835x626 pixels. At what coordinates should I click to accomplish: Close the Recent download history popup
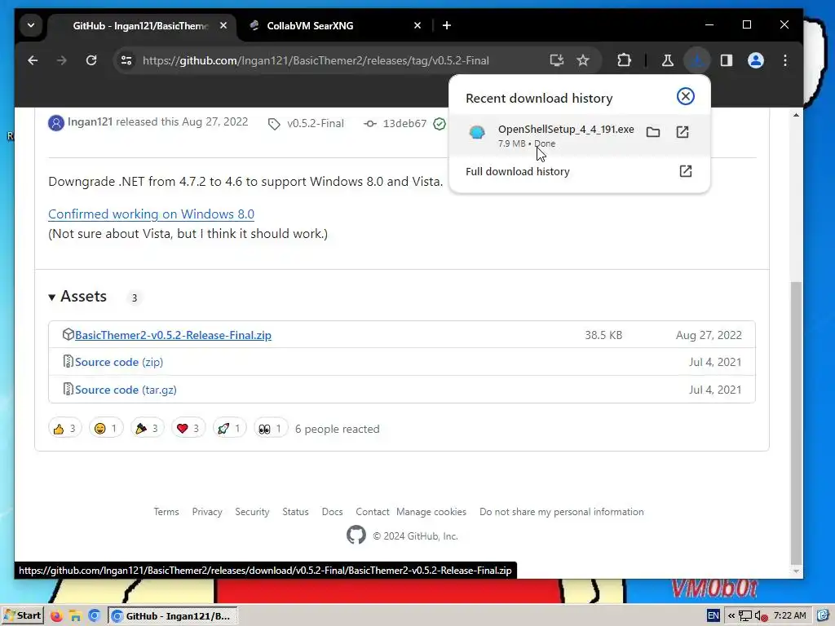click(x=685, y=96)
